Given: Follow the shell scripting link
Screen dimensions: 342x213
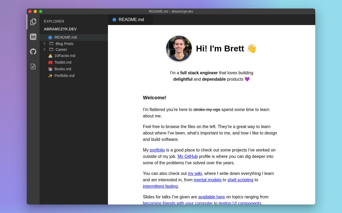Looking at the screenshot, I should point(240,180).
